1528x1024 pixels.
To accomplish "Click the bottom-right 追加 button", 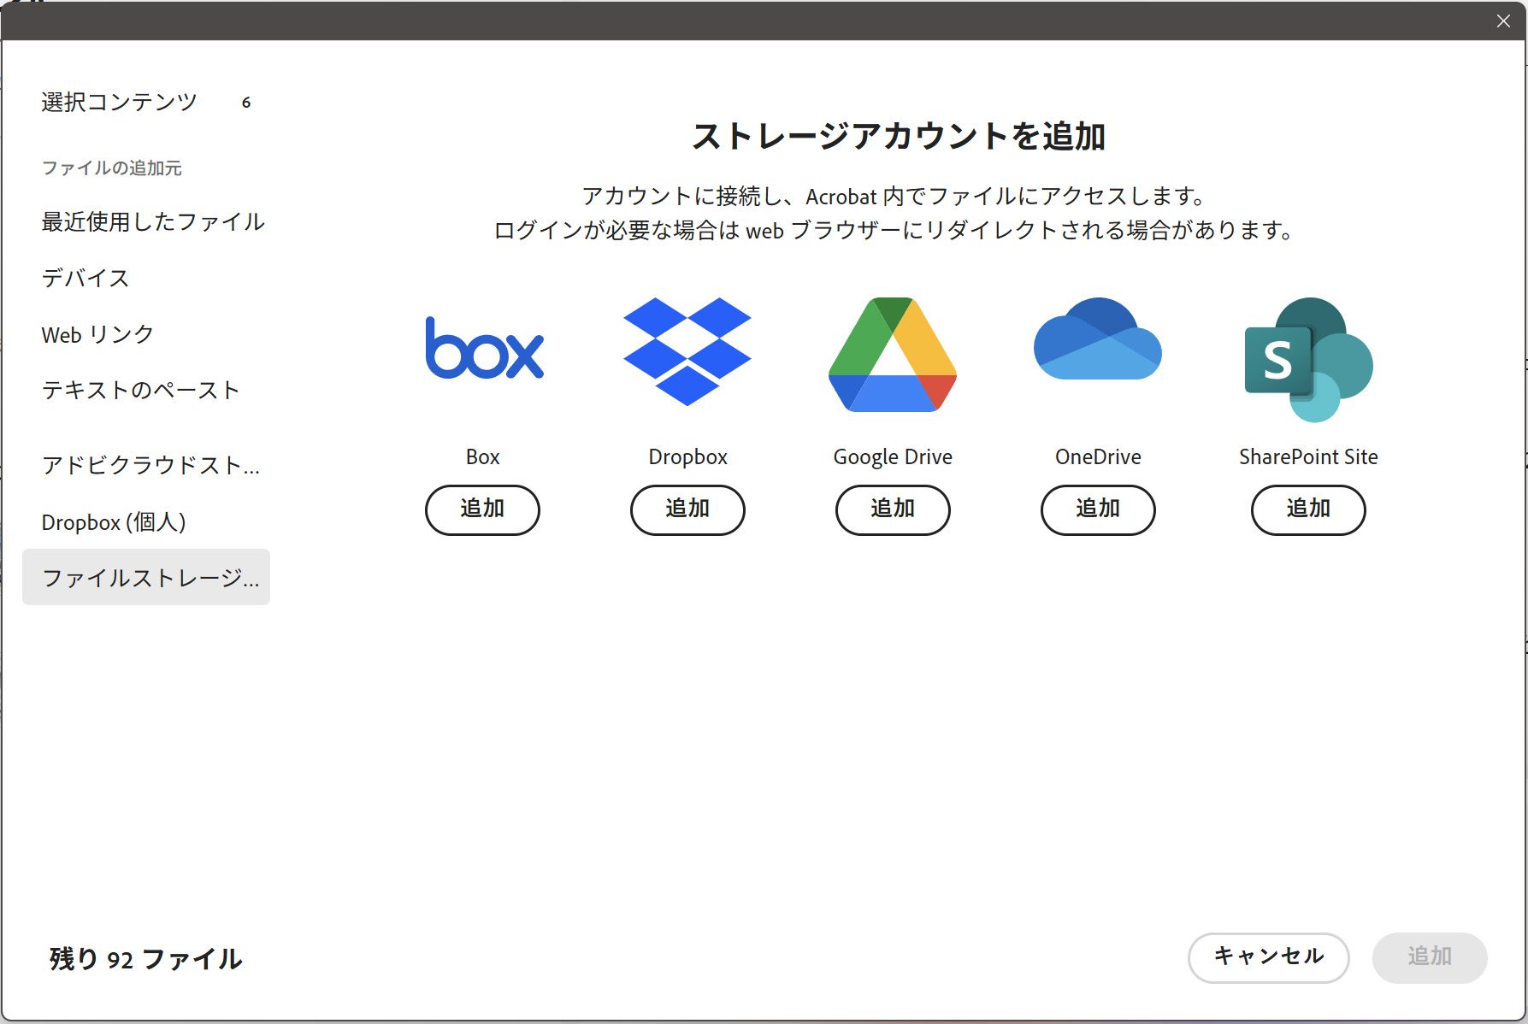I will tap(1429, 956).
